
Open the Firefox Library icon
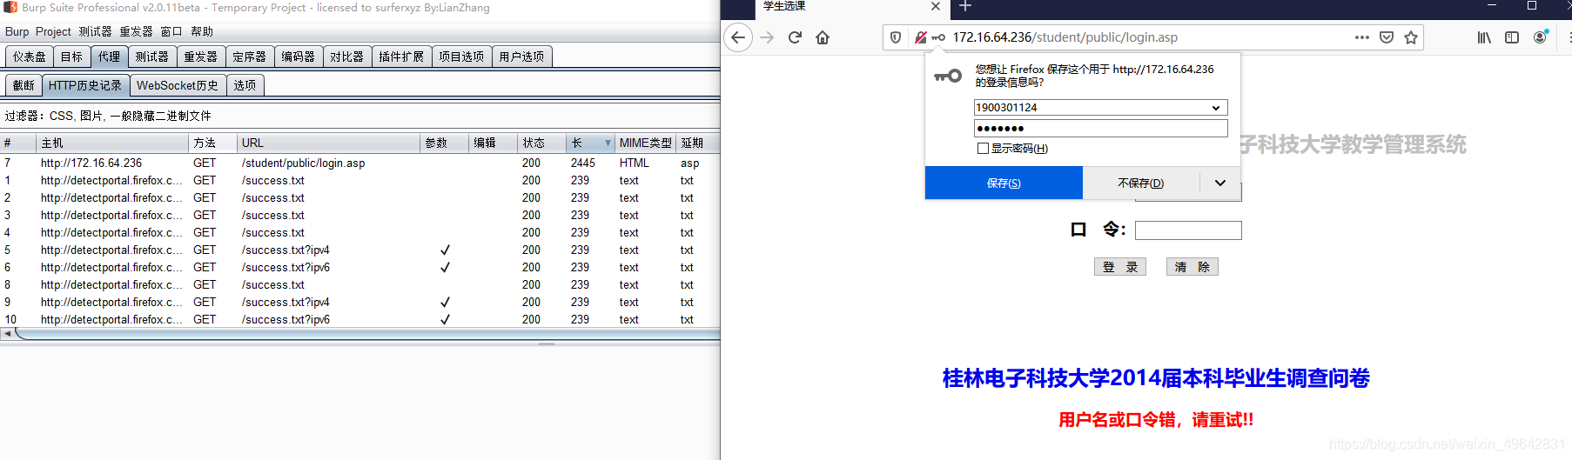[1484, 37]
